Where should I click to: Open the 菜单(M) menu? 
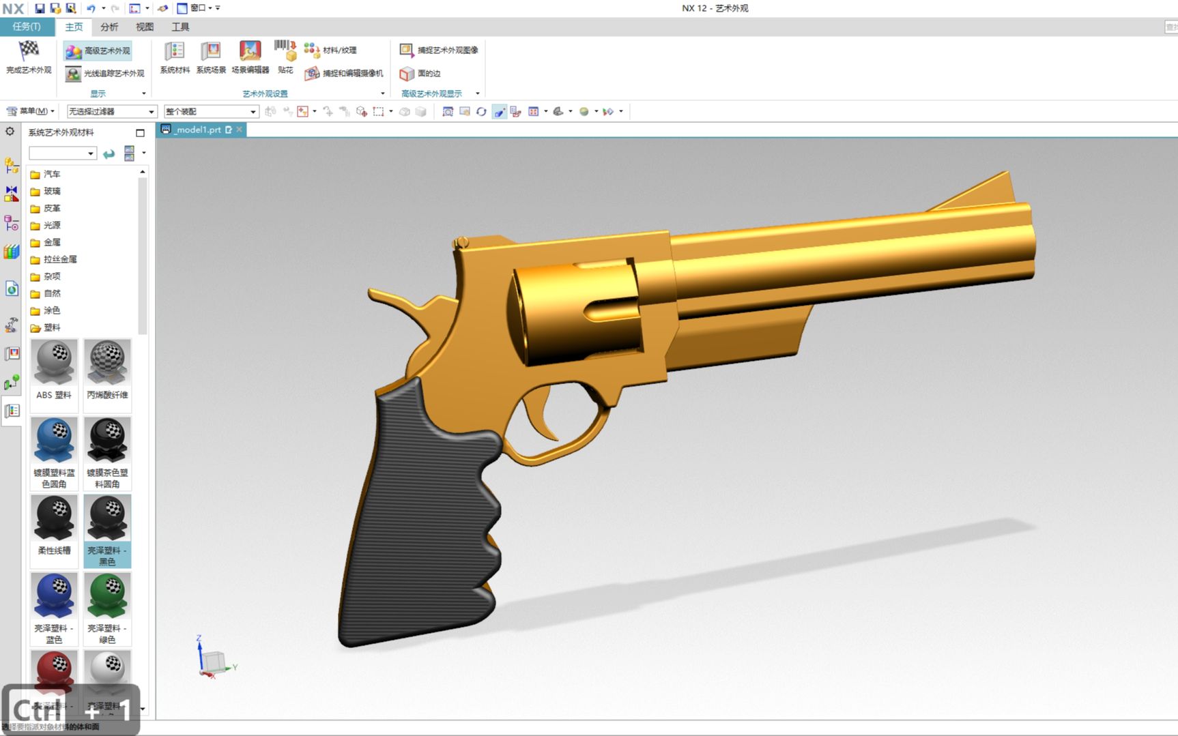[x=30, y=111]
